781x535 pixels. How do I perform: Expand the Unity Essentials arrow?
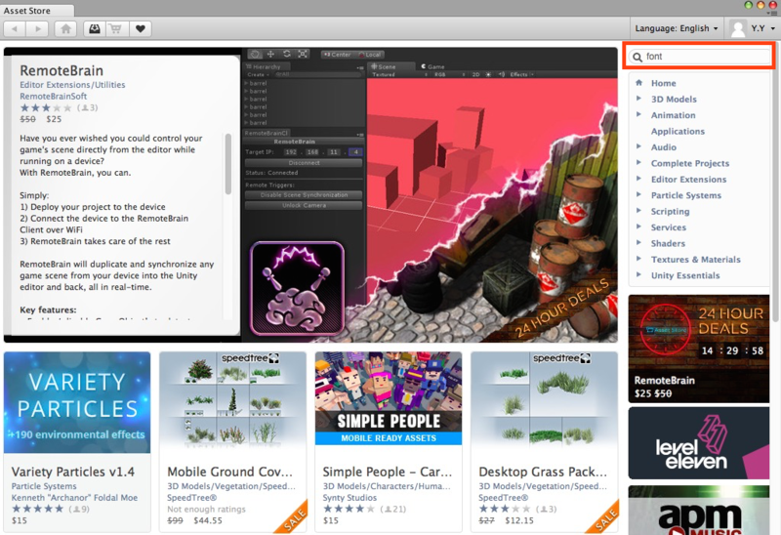click(x=638, y=274)
